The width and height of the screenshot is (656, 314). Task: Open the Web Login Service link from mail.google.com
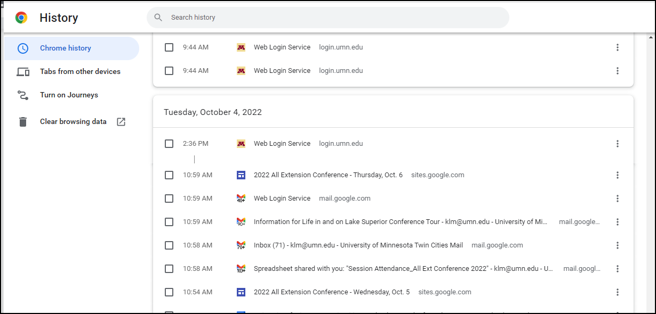pos(282,199)
